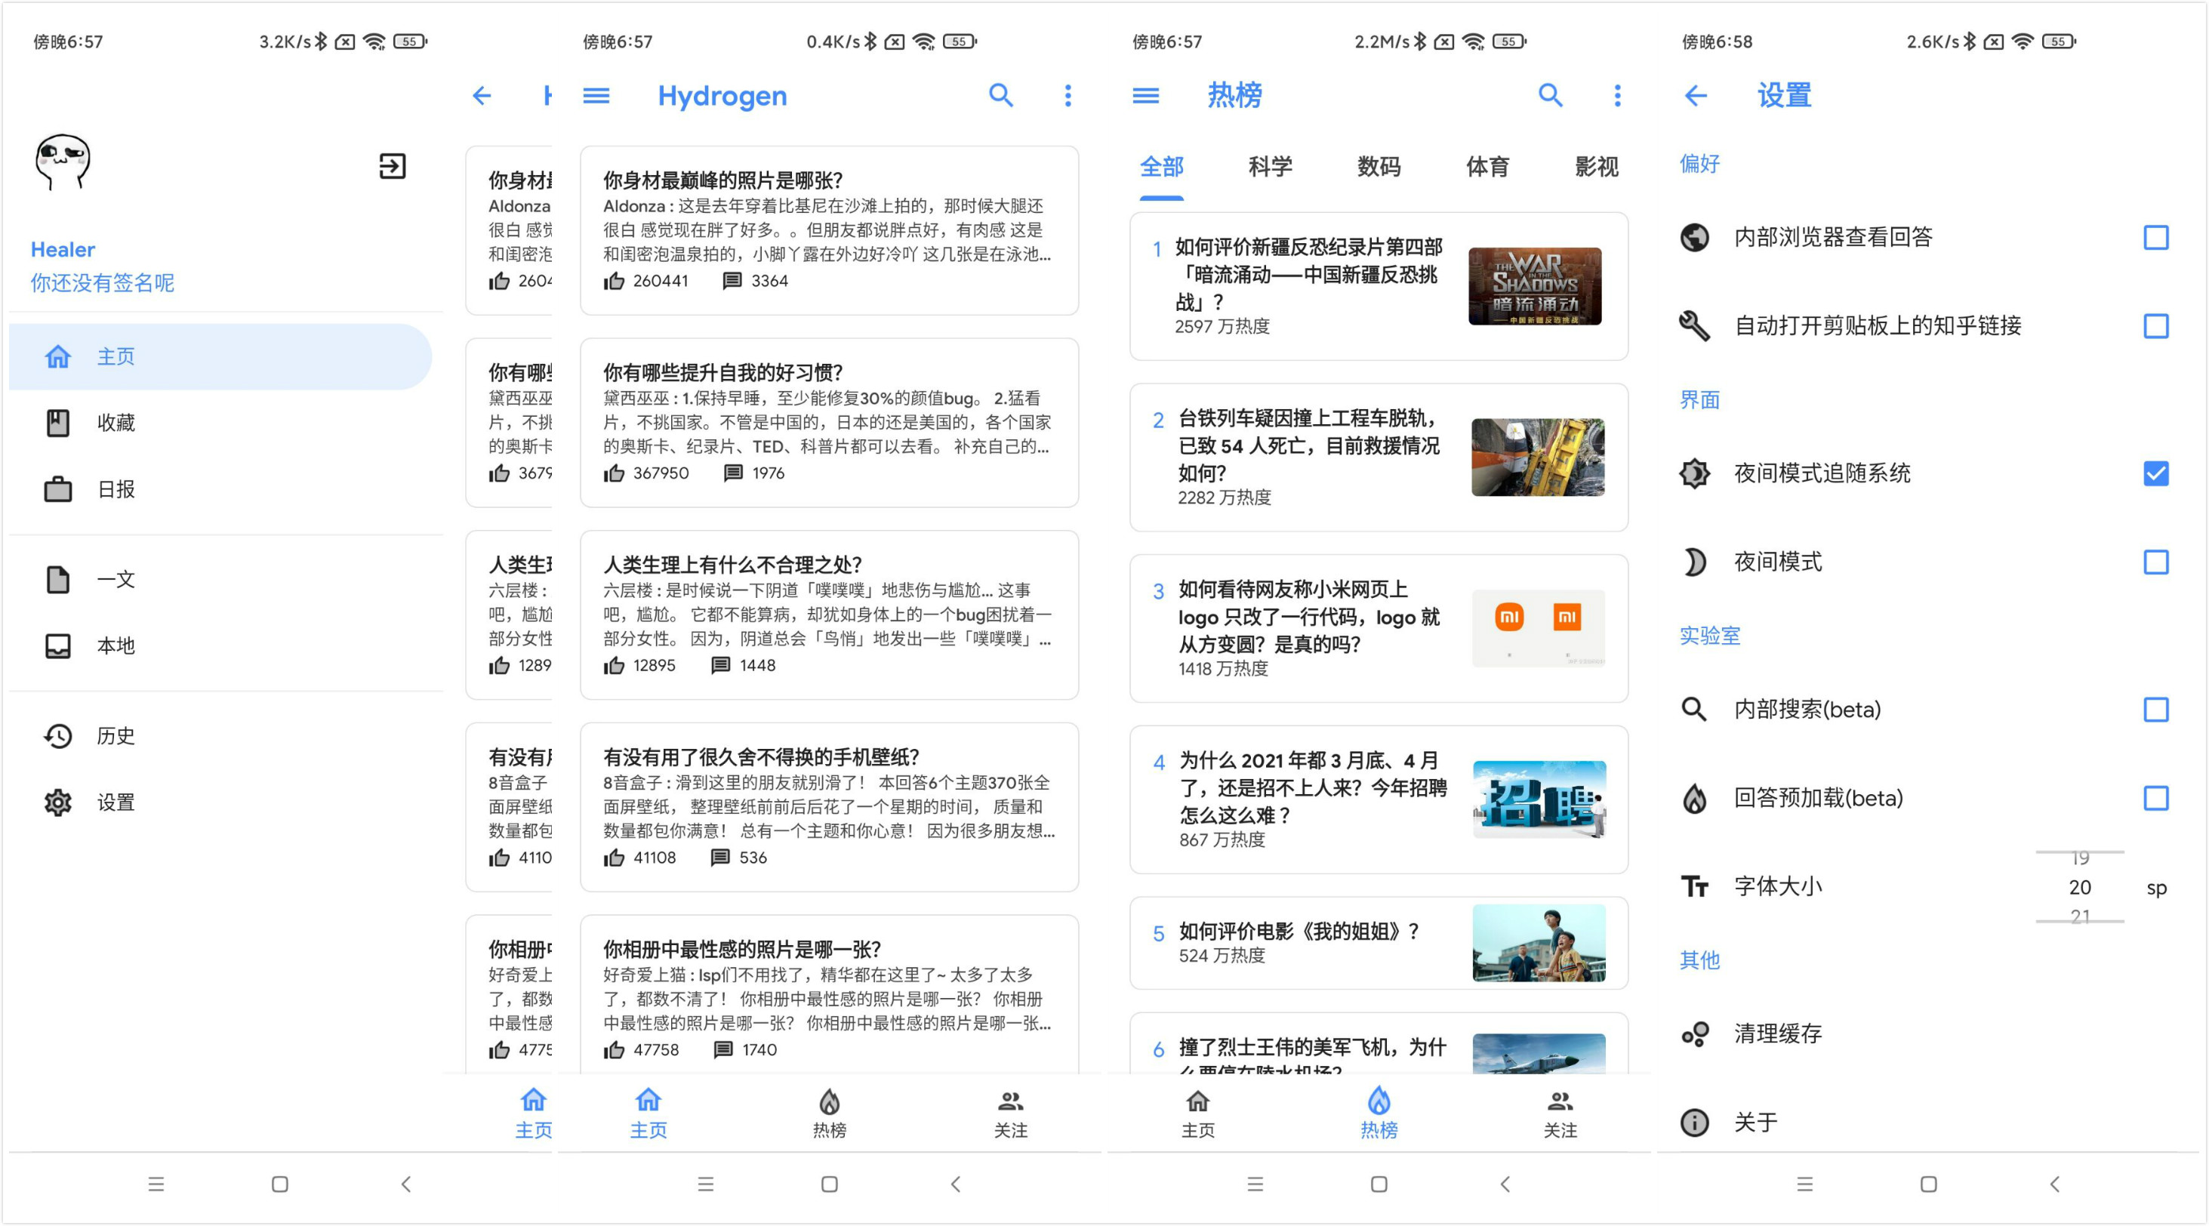Viewport: 2209px width, 1226px height.
Task: Switch to the 全部 category tab
Action: (1161, 166)
